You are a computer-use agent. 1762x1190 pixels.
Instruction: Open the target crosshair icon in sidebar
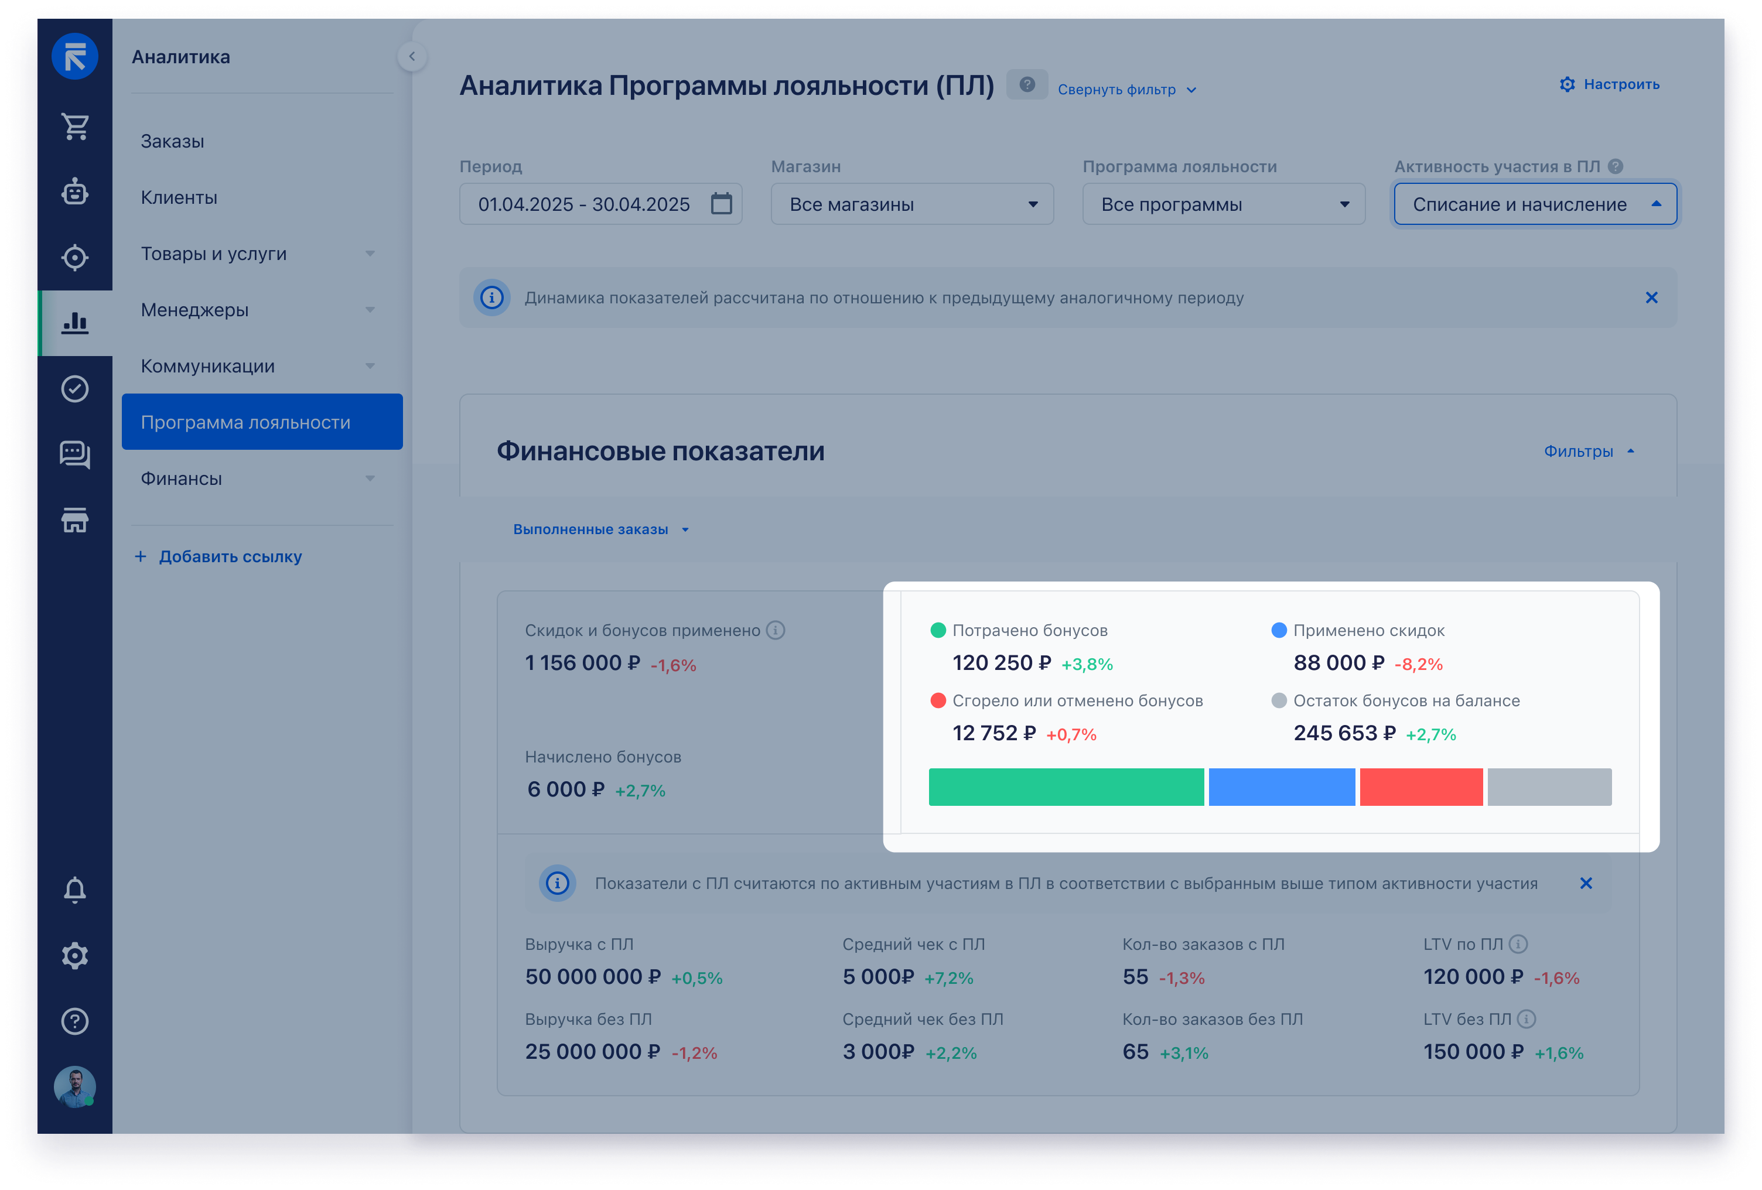point(74,258)
